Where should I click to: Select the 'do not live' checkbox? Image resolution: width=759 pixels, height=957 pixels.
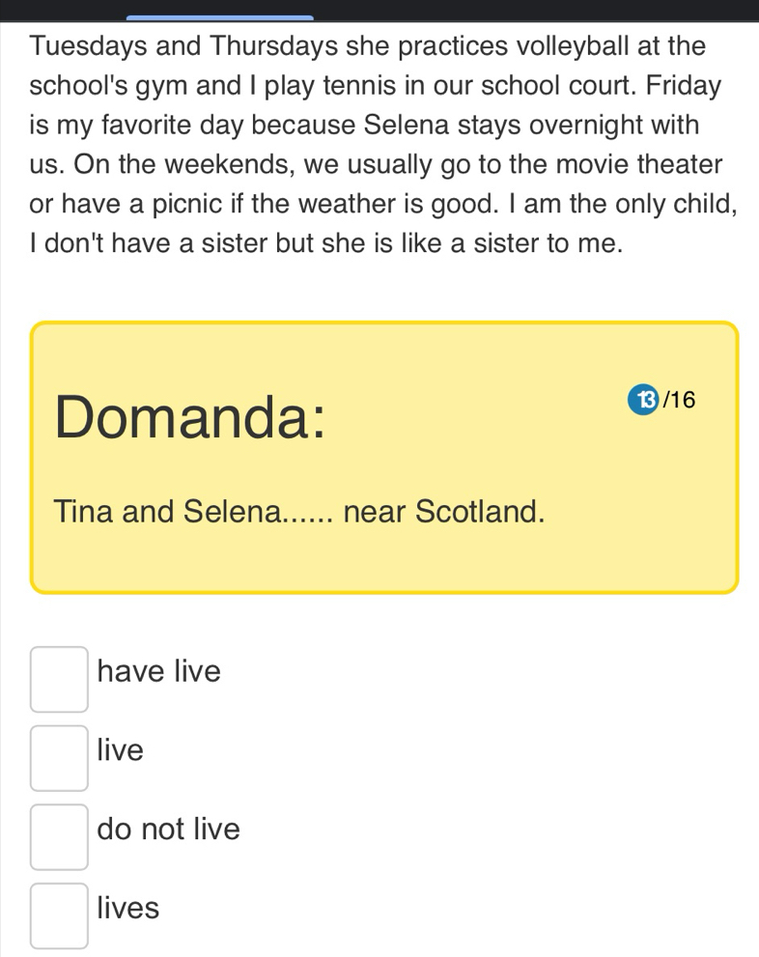click(59, 836)
